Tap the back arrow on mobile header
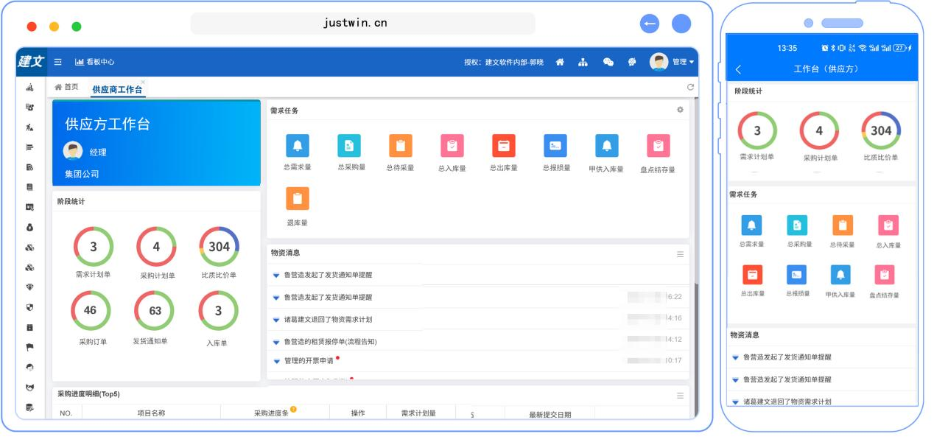The height and width of the screenshot is (445, 934). coord(738,69)
